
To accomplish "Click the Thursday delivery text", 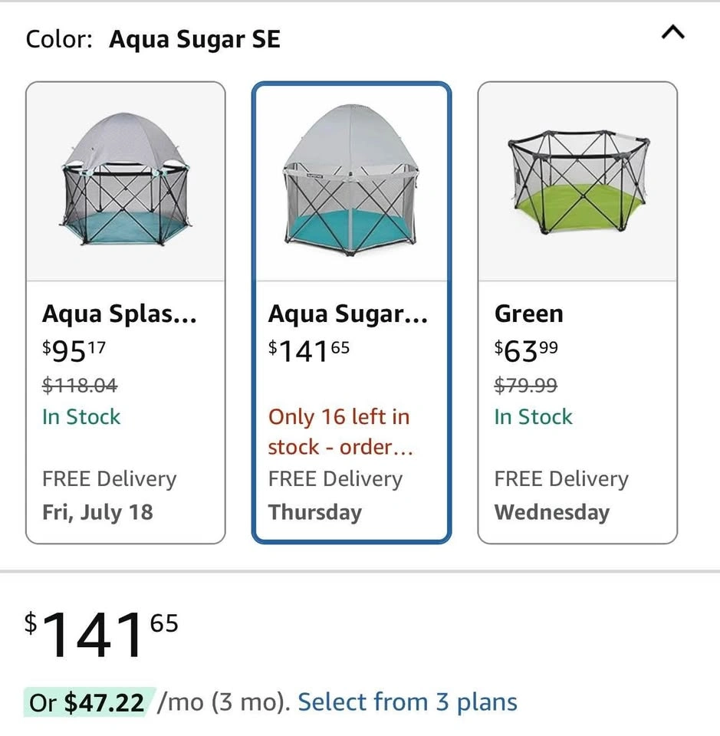I will point(314,512).
